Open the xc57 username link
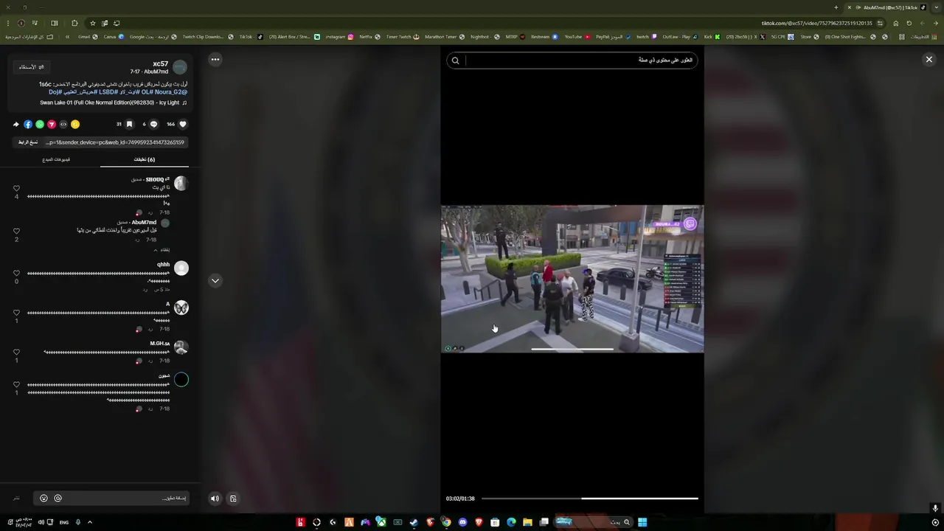This screenshot has width=944, height=531. pyautogui.click(x=161, y=64)
